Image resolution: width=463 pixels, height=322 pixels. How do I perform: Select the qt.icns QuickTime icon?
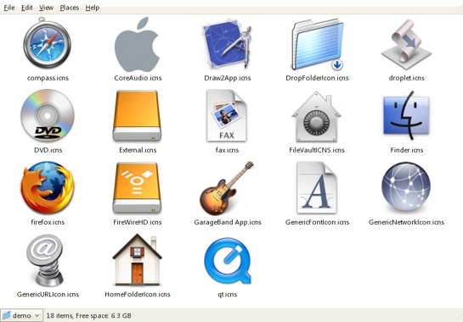[228, 261]
